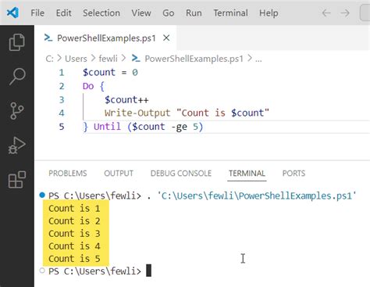Image resolution: width=370 pixels, height=287 pixels.
Task: Switch to the PROBLEMS panel tab
Action: [x=68, y=174]
